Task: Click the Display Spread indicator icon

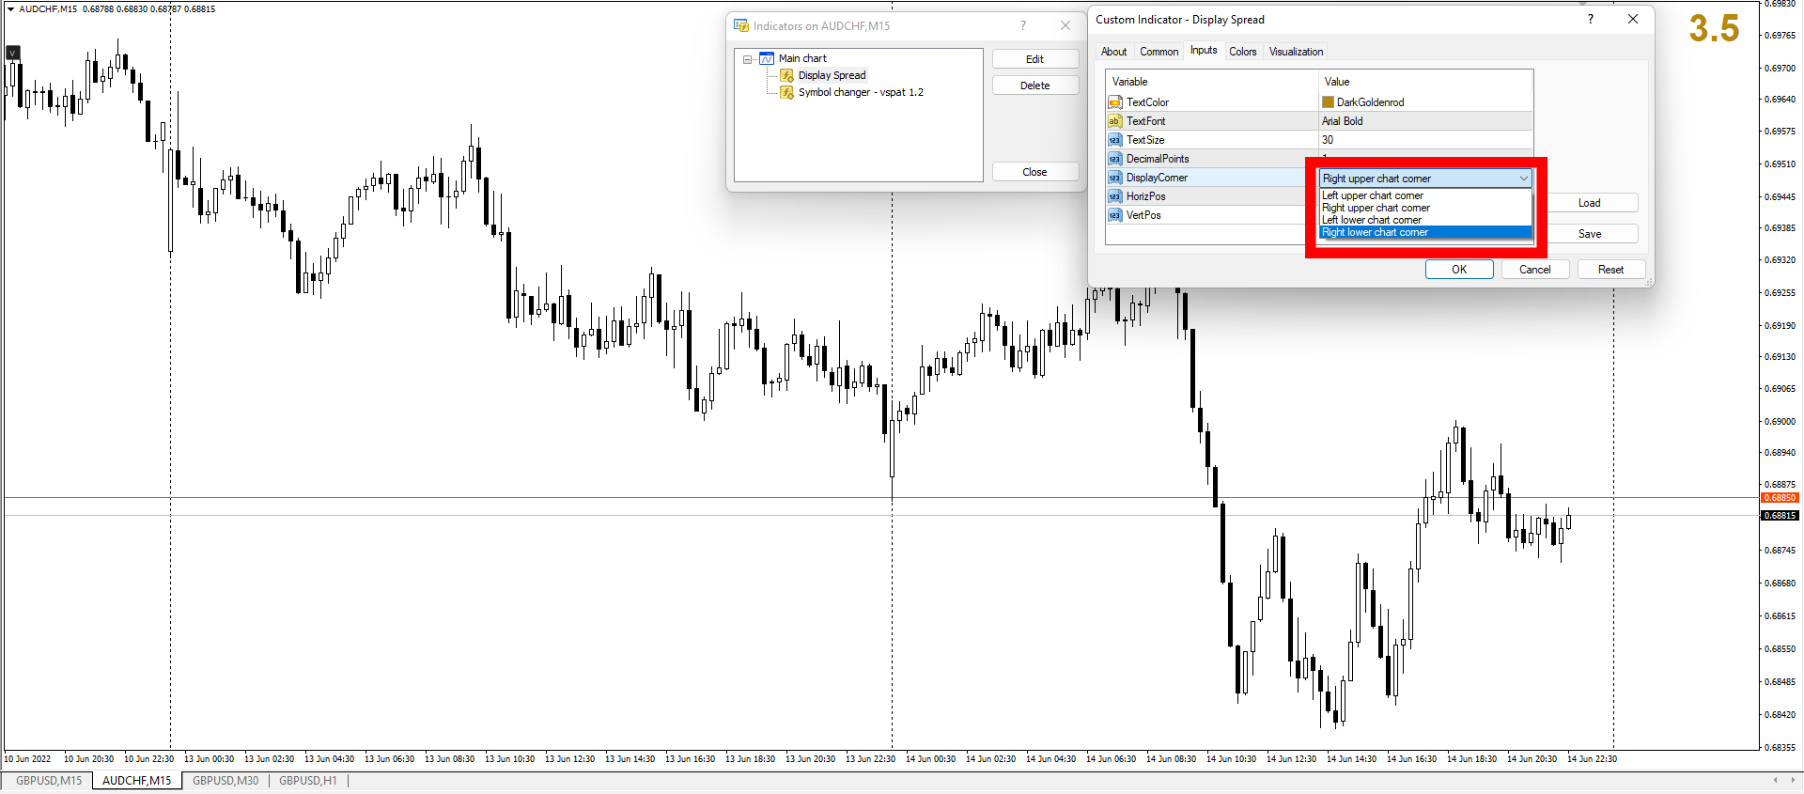Action: coord(787,75)
